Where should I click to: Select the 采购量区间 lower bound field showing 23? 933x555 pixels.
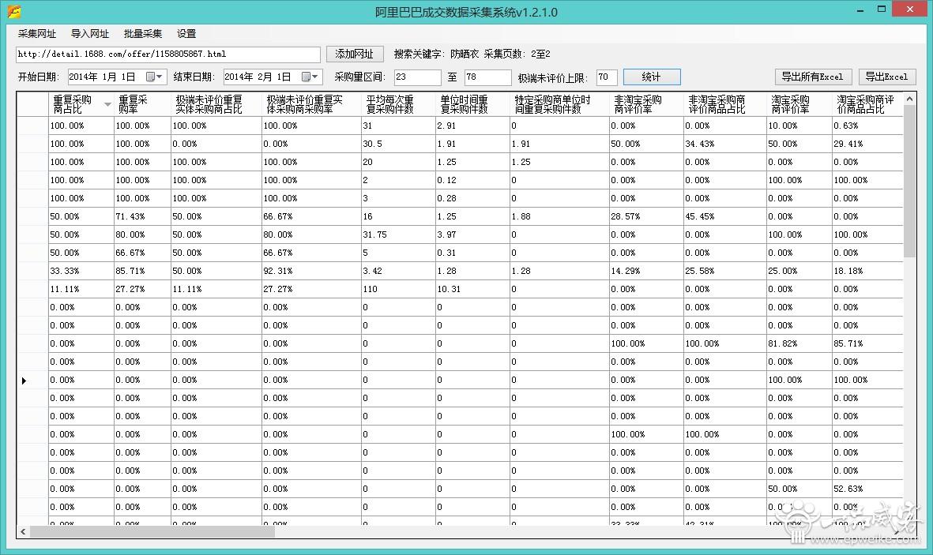tap(417, 77)
